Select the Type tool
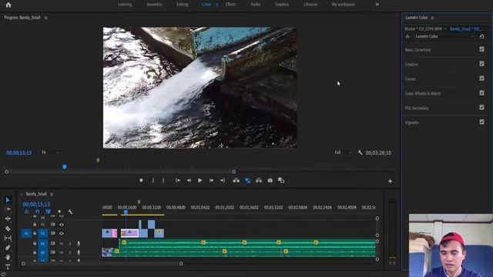The width and height of the screenshot is (493, 277). click(x=8, y=267)
